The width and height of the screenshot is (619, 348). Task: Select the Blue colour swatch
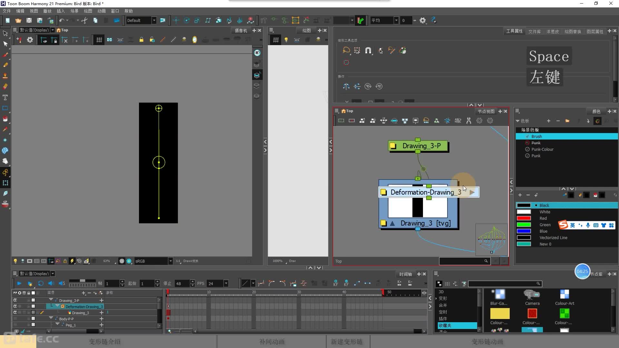524,231
